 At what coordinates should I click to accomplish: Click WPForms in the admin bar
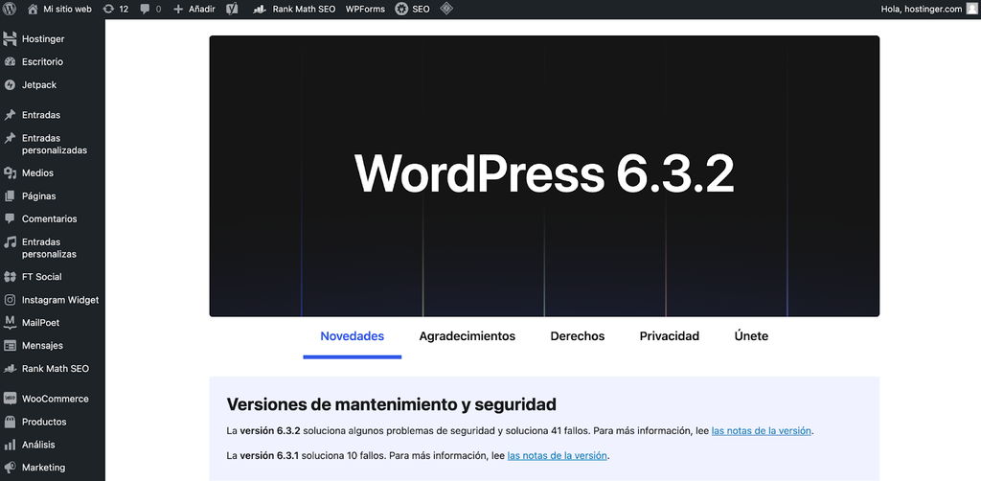tap(365, 9)
